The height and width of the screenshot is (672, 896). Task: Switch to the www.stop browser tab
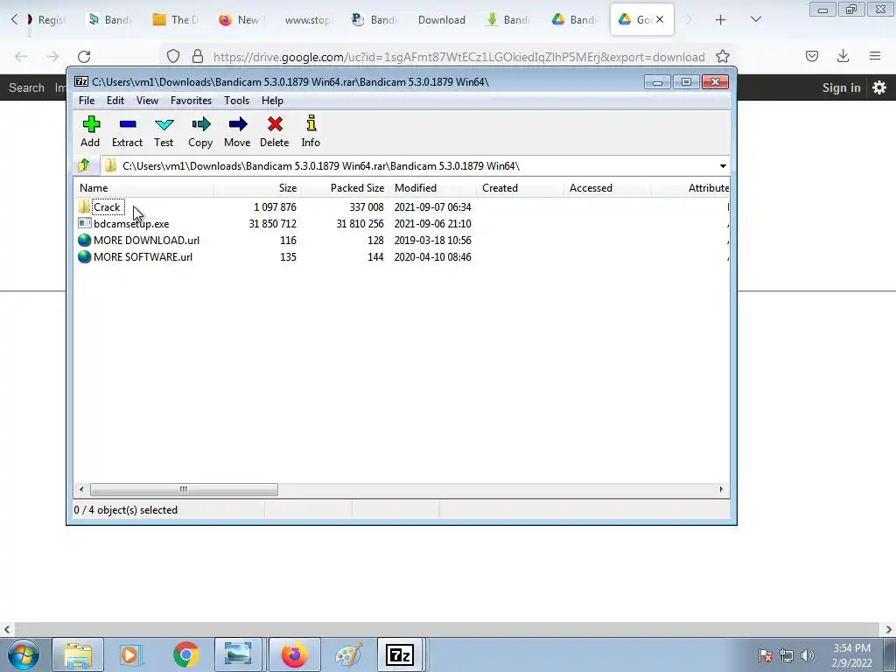tap(308, 20)
